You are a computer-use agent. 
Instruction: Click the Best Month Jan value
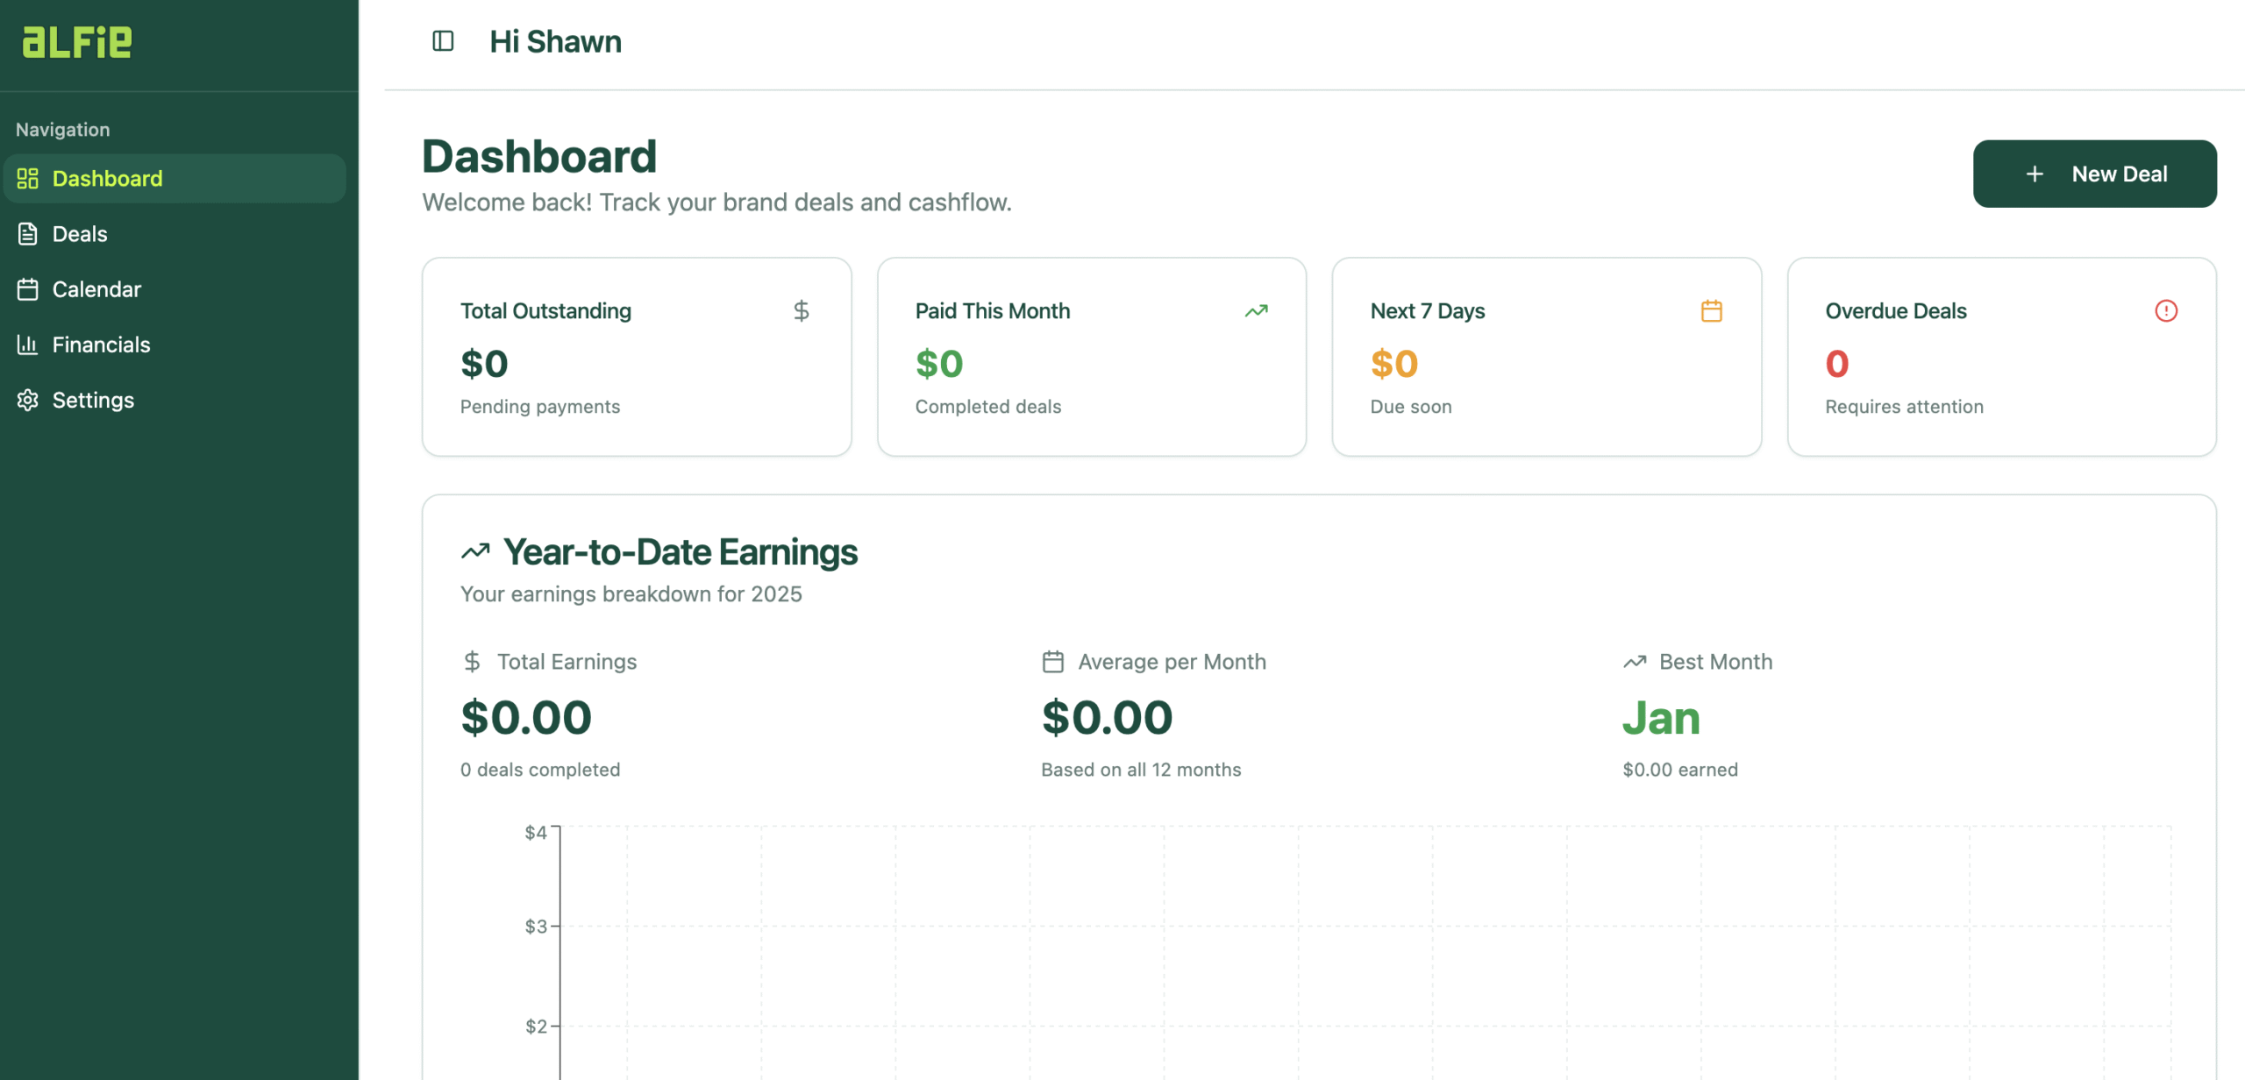(x=1661, y=718)
